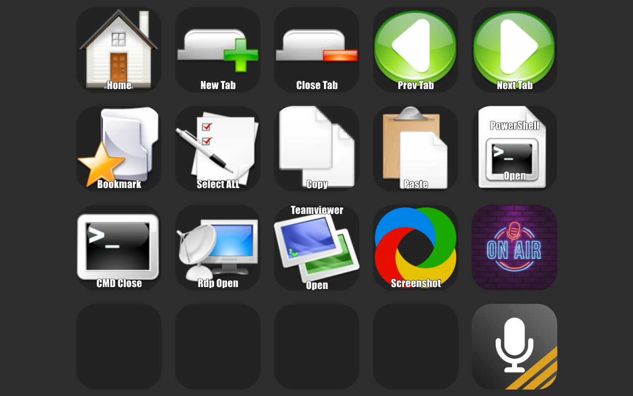
Task: Click the Bookmark star folder icon
Action: point(119,148)
